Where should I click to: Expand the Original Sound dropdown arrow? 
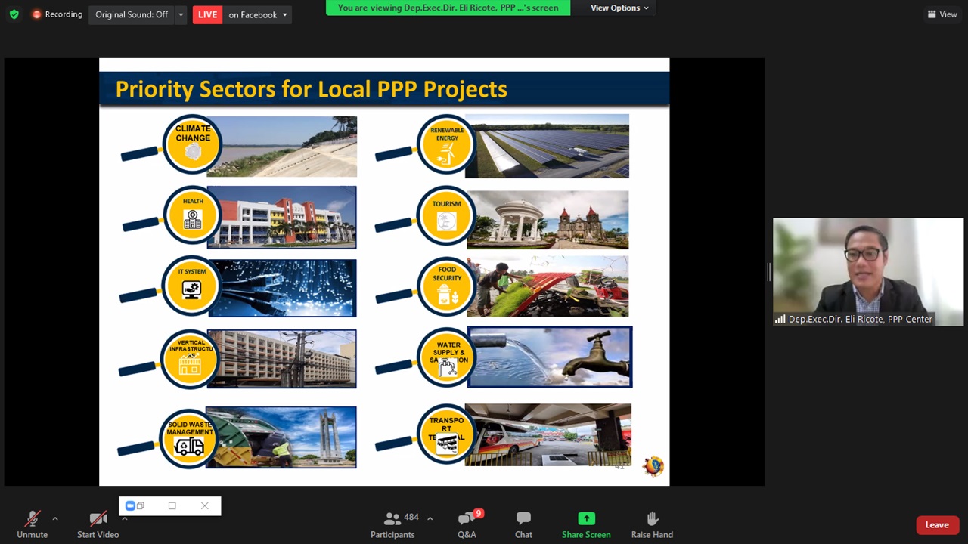181,14
